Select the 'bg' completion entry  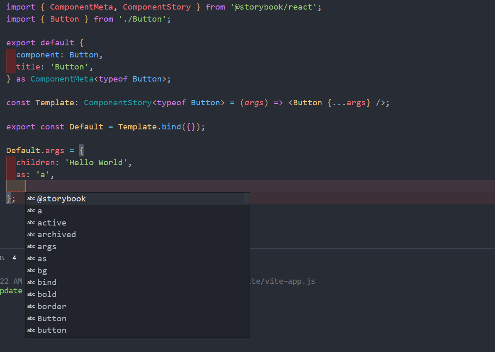(x=137, y=270)
